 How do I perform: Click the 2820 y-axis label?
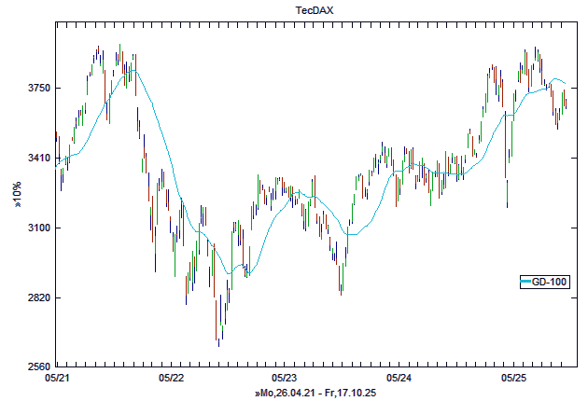(x=36, y=298)
